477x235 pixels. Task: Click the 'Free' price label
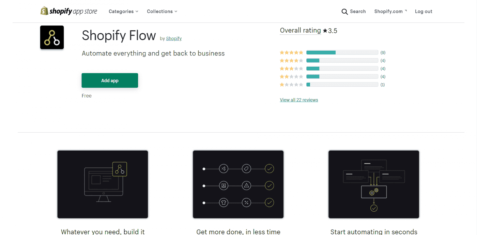(87, 96)
